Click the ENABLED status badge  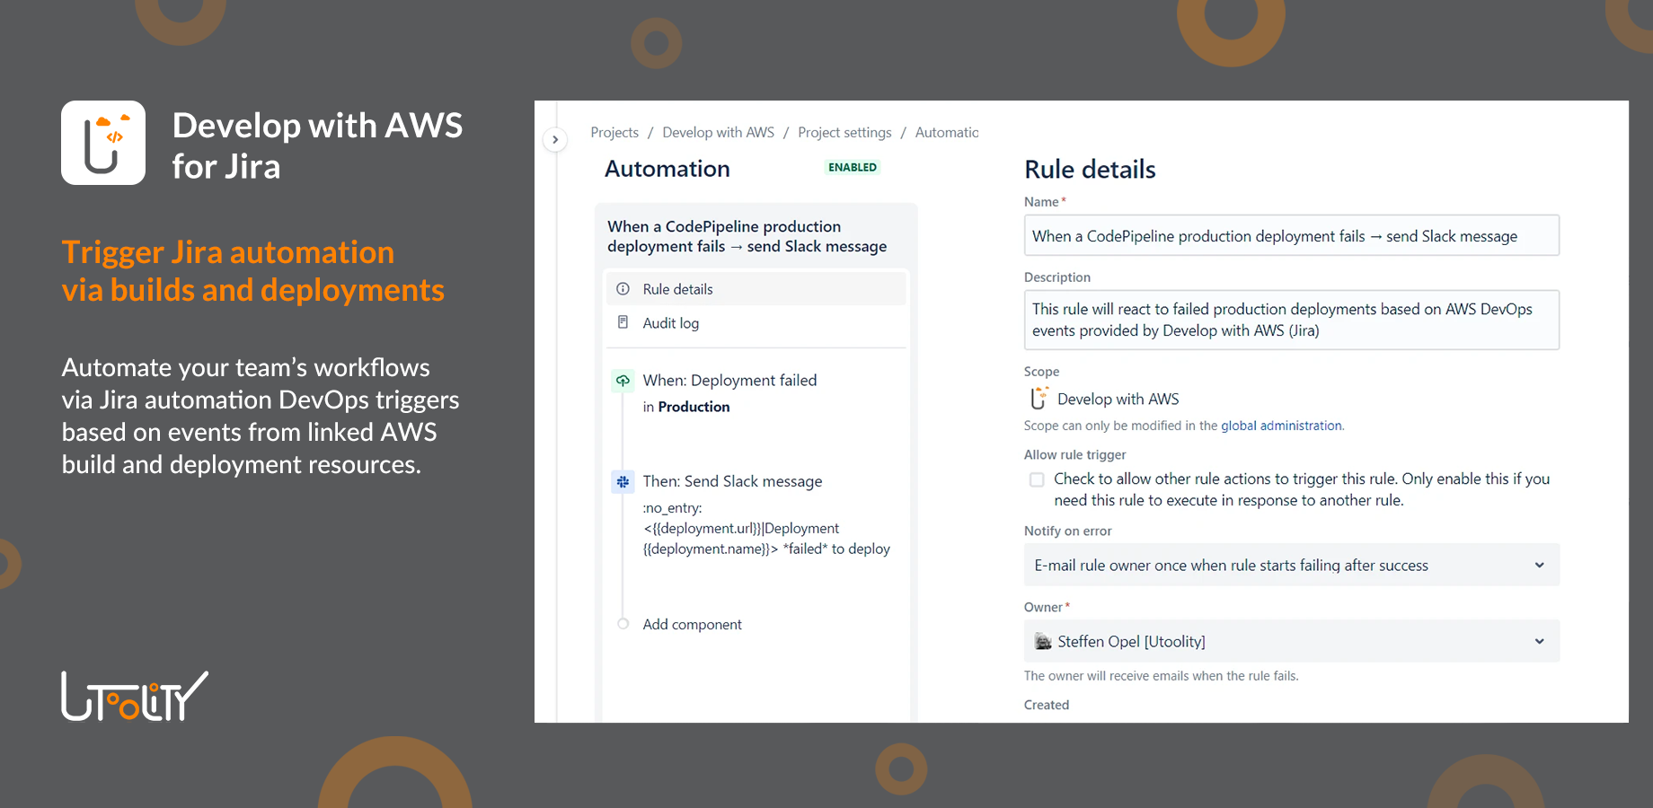[x=853, y=167]
